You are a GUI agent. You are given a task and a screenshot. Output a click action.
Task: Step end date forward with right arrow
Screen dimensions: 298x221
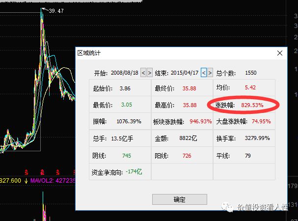click(x=210, y=73)
